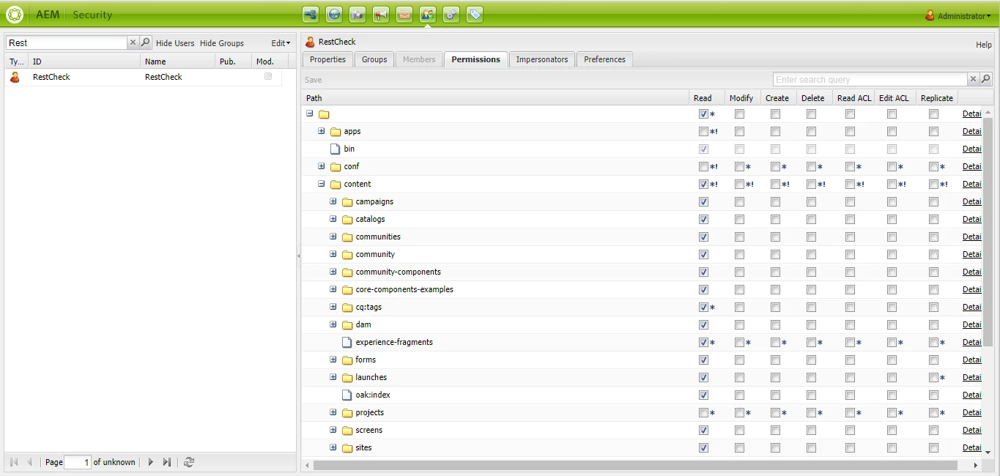
Task: Click the permissions search magnifier icon
Action: point(985,79)
